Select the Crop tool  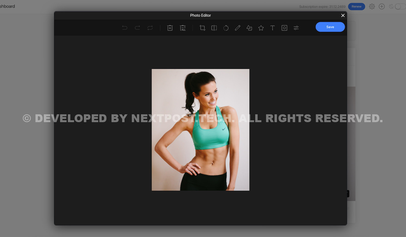coord(202,28)
